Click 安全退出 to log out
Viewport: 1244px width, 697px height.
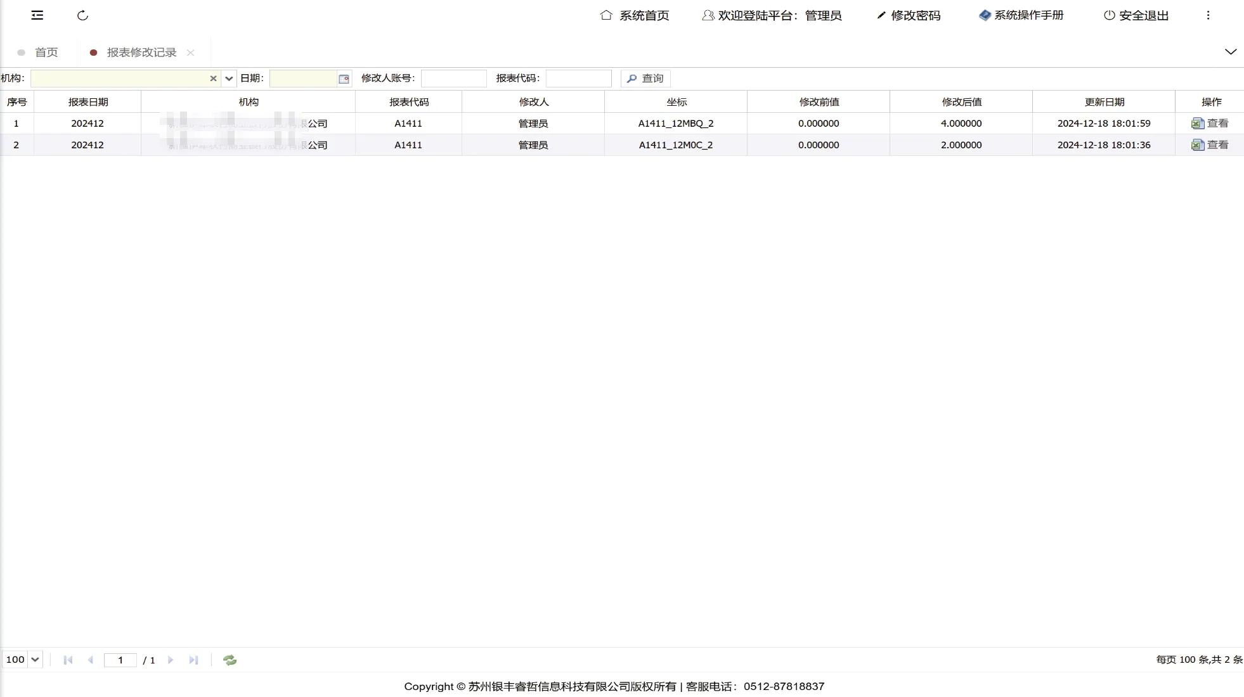pos(1136,15)
